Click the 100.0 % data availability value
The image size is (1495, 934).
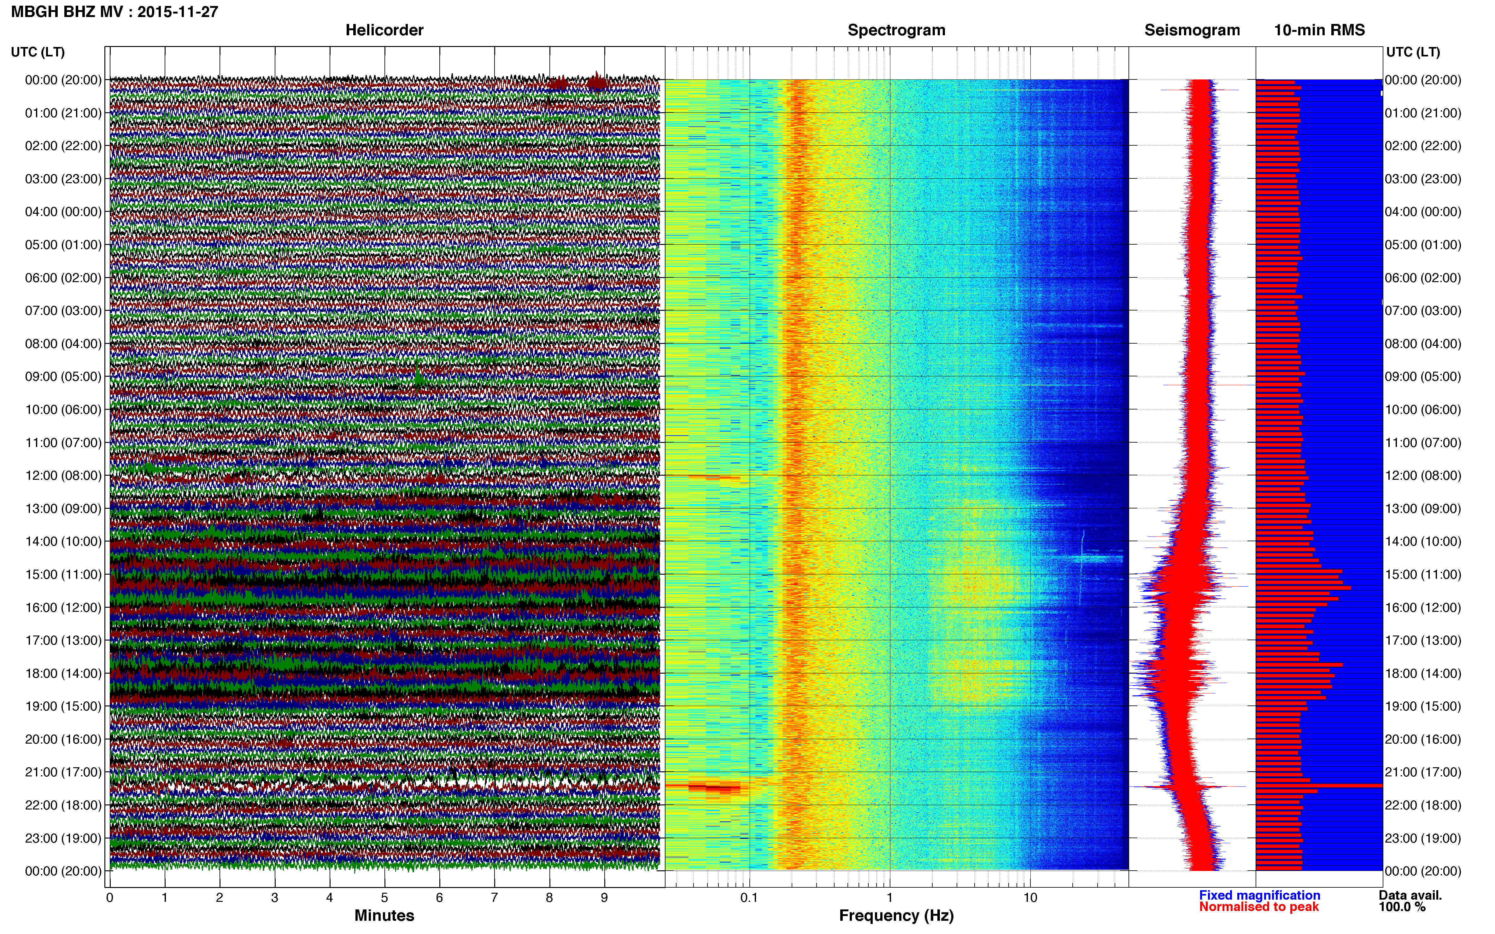1402,907
